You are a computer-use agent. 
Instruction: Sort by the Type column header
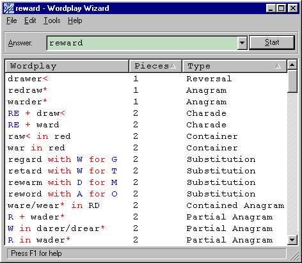tap(234, 66)
